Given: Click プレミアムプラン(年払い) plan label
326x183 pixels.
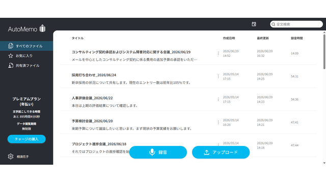Looking at the screenshot, I should [x=26, y=102].
